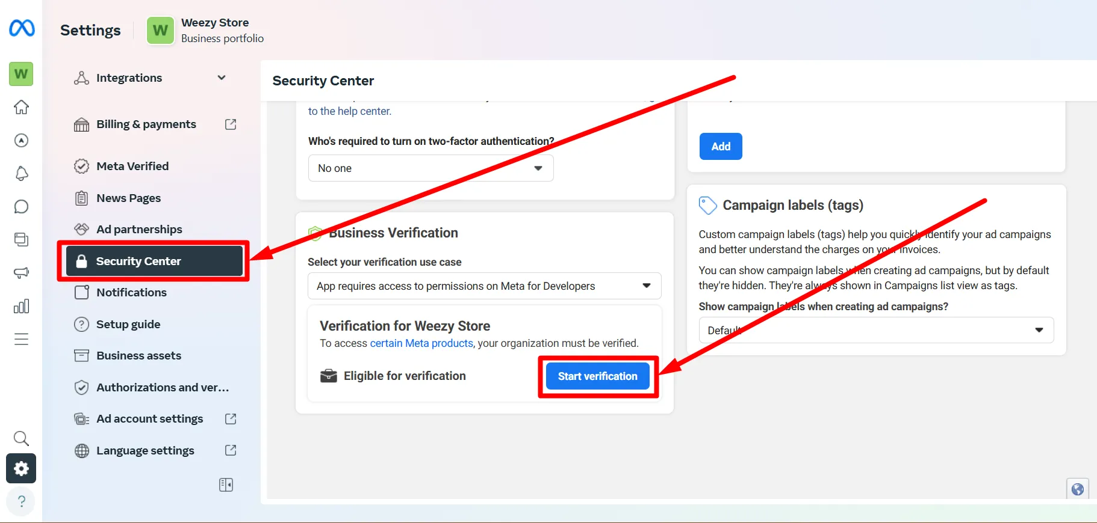The image size is (1097, 523).
Task: Go to Home in the left rail
Action: pos(21,107)
